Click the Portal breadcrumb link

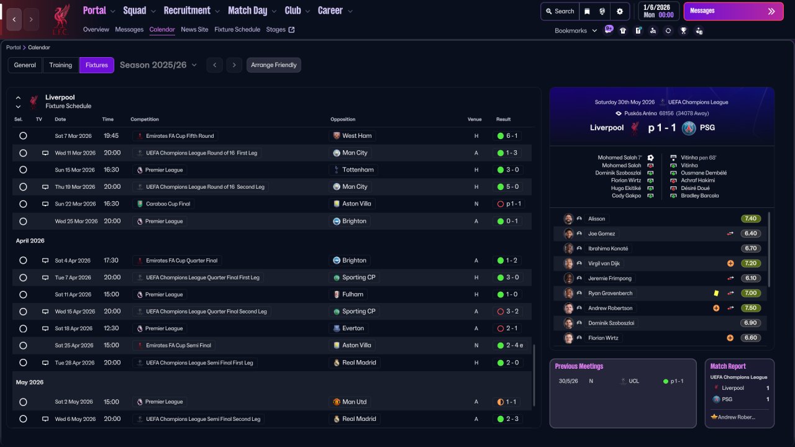pyautogui.click(x=13, y=48)
